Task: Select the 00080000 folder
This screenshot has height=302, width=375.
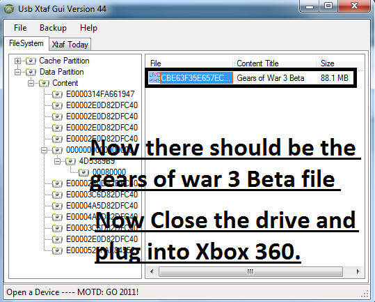Action: click(x=109, y=172)
